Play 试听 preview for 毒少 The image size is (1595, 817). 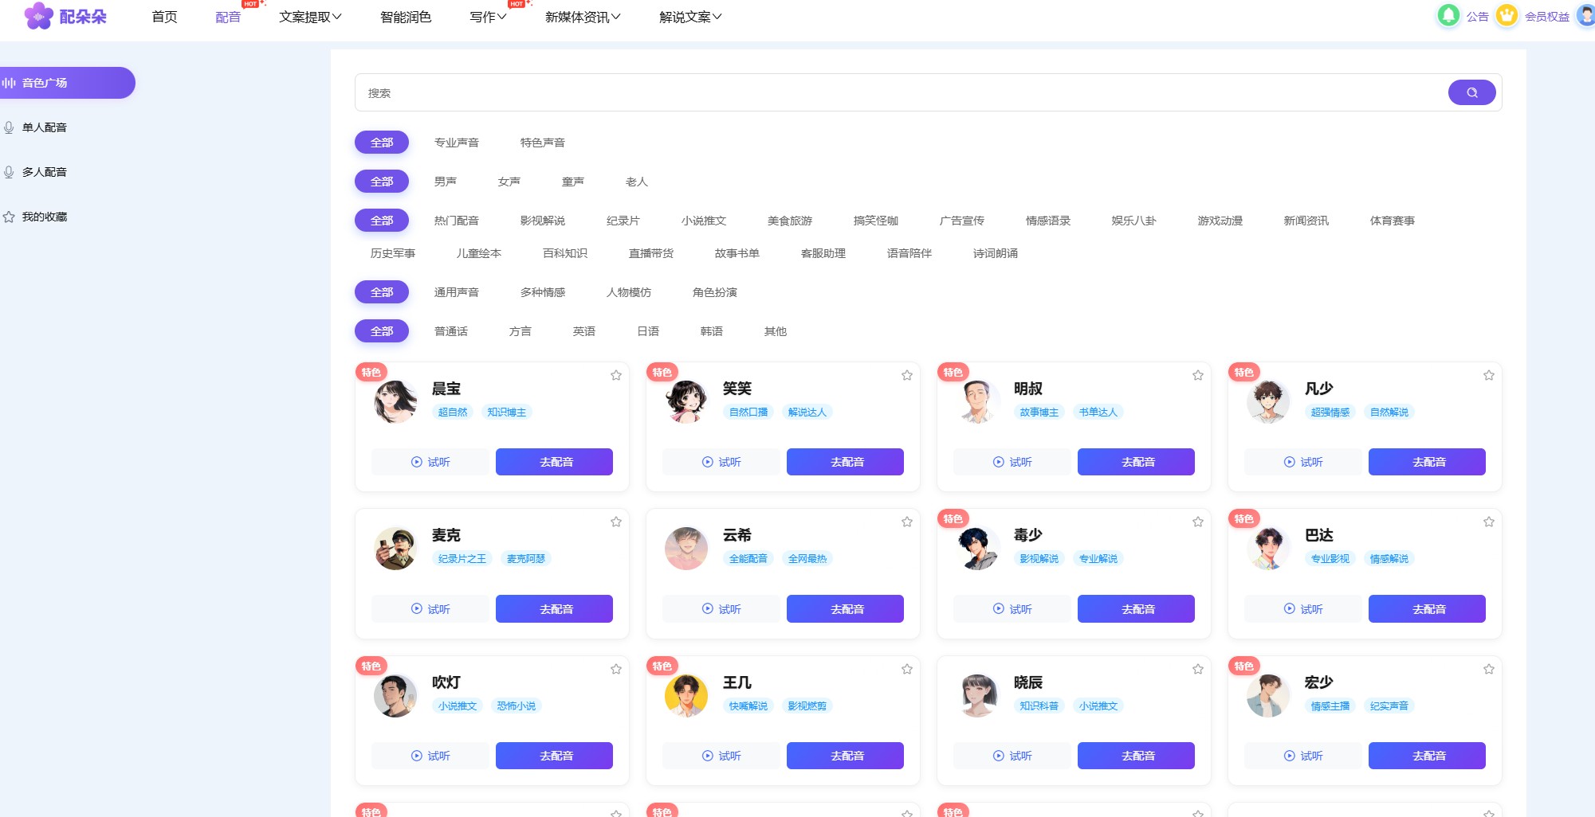click(1012, 608)
